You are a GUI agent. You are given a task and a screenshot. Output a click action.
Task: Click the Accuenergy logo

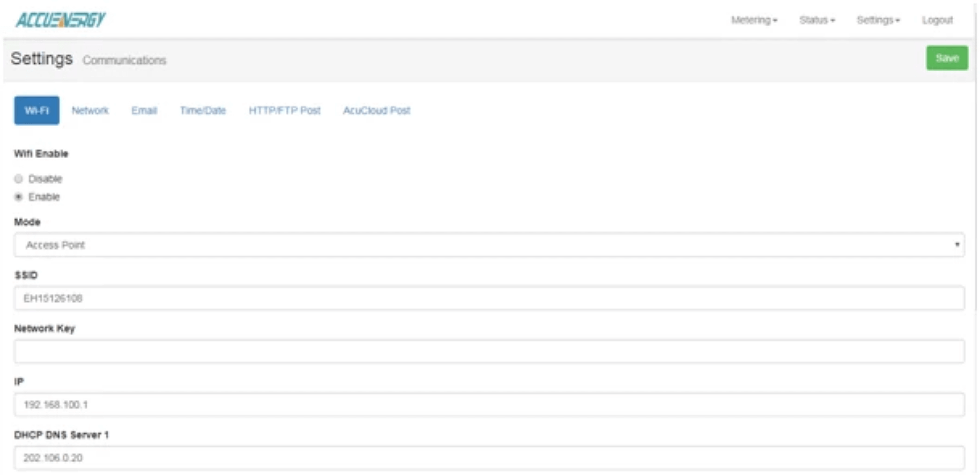point(61,20)
